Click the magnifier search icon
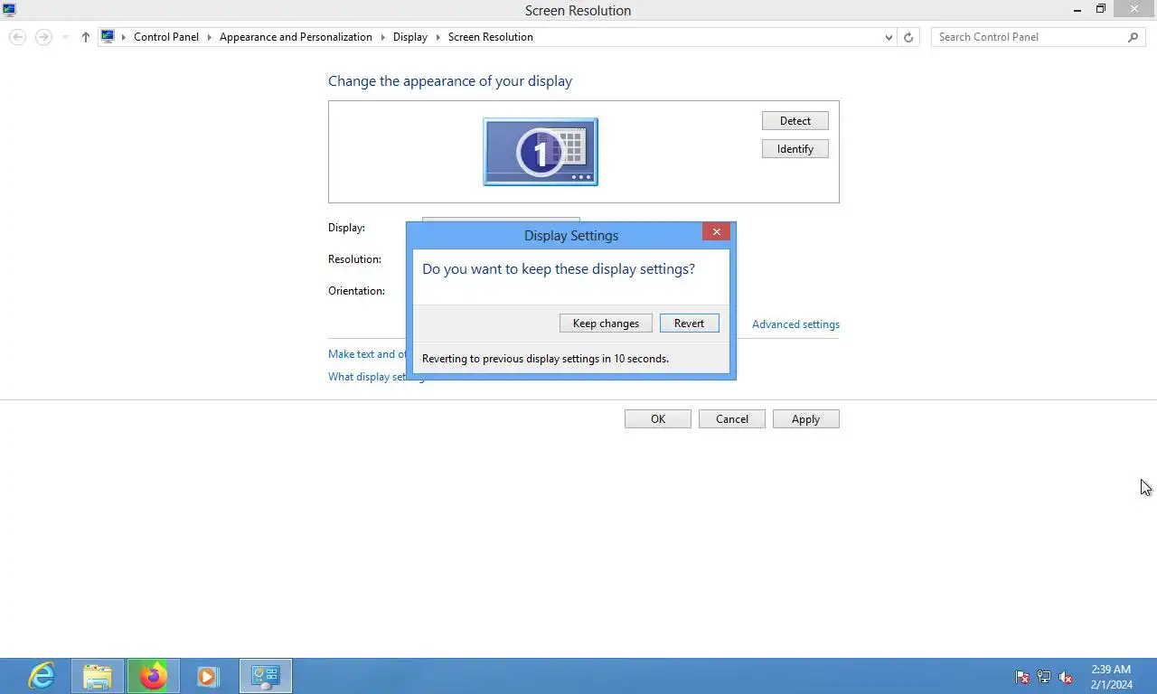1157x694 pixels. (1133, 37)
